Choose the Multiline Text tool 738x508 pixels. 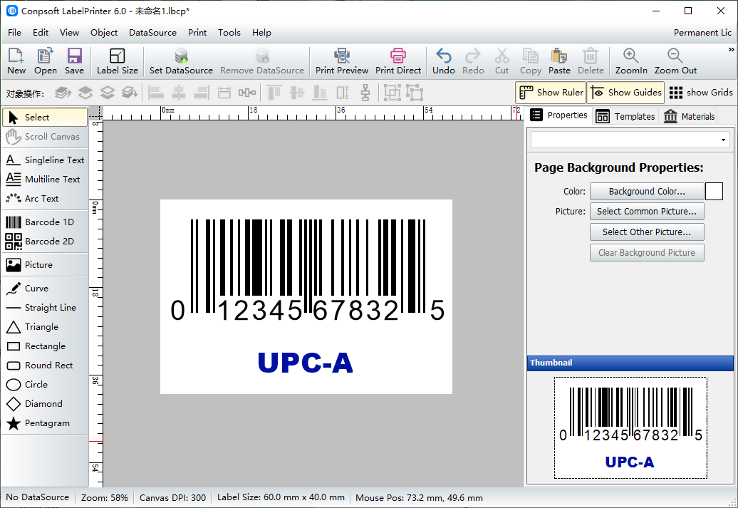pyautogui.click(x=45, y=180)
